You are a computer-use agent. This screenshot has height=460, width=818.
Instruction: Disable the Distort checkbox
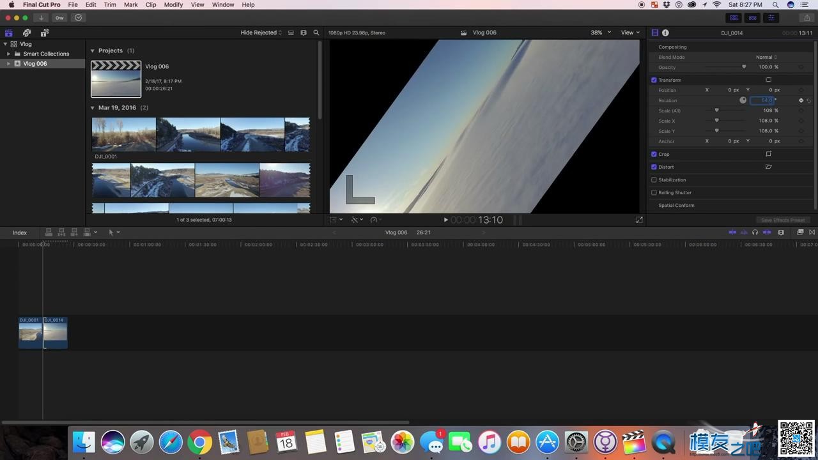pos(654,167)
